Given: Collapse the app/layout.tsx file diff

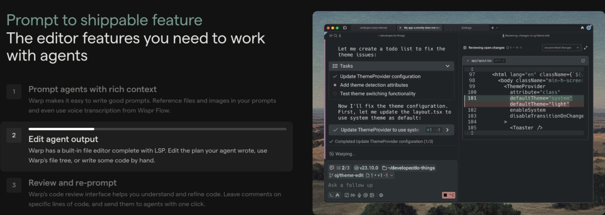Looking at the screenshot, I should (468, 61).
